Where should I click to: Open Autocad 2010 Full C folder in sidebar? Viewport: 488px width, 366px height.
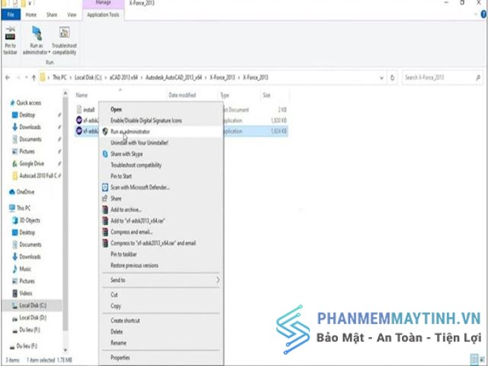click(36, 176)
